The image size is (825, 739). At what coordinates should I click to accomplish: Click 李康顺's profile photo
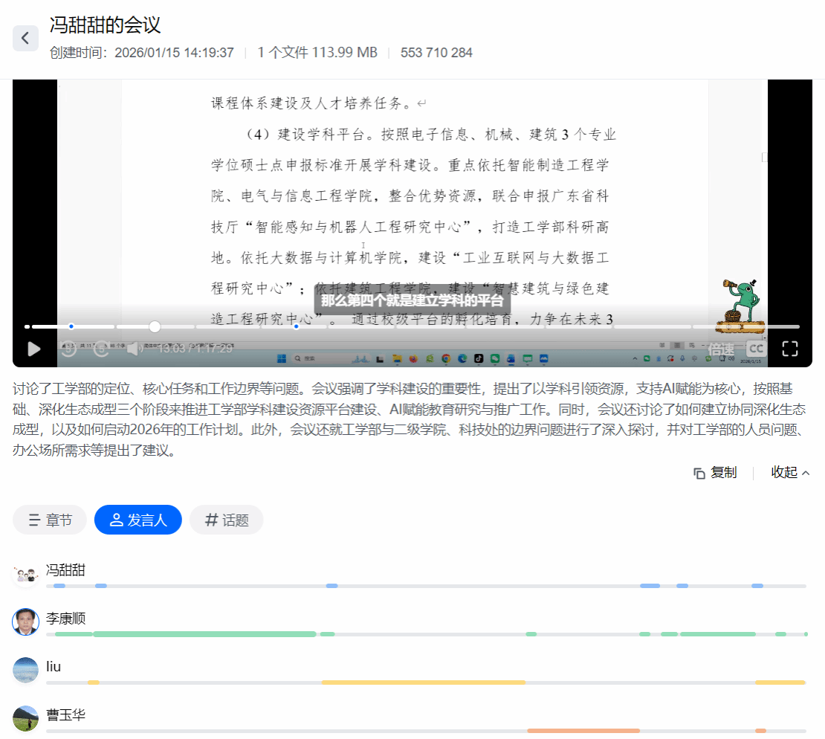[x=26, y=622]
